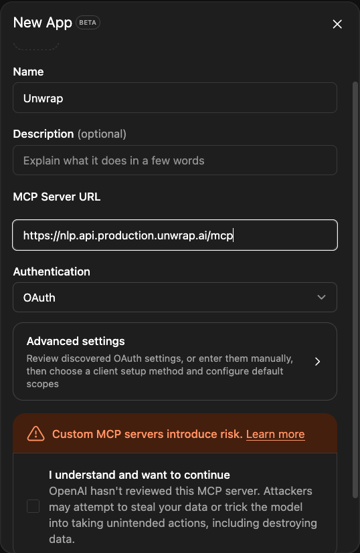Click the MCP Server URL field
Image resolution: width=360 pixels, height=553 pixels.
175,235
